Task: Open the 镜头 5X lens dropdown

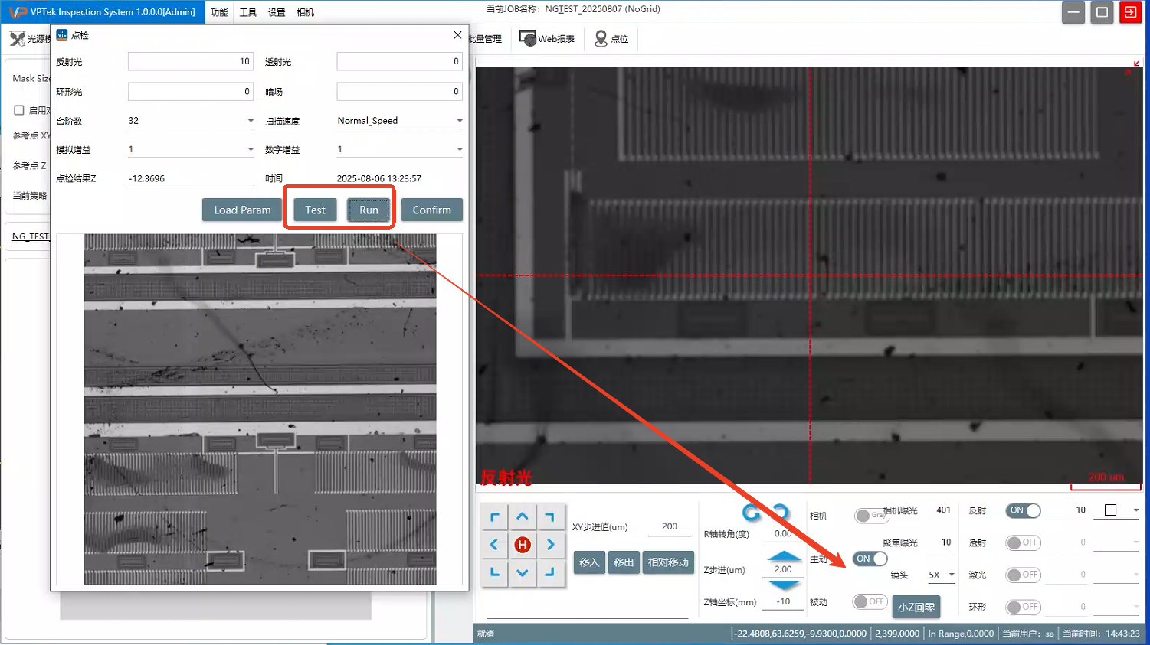Action: [x=951, y=575]
